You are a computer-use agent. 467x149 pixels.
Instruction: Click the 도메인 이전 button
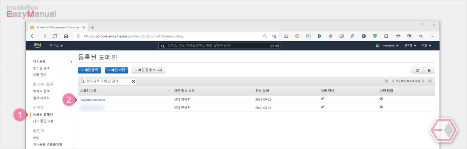coord(116,70)
